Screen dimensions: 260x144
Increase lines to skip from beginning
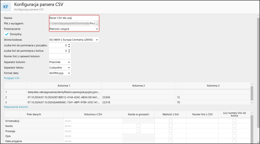click(69, 44)
